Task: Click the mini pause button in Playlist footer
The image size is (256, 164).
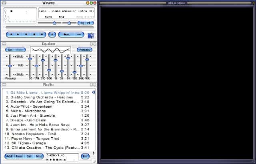Action: pyautogui.click(x=54, y=160)
